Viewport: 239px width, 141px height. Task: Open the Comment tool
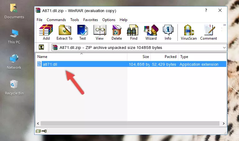click(x=209, y=32)
